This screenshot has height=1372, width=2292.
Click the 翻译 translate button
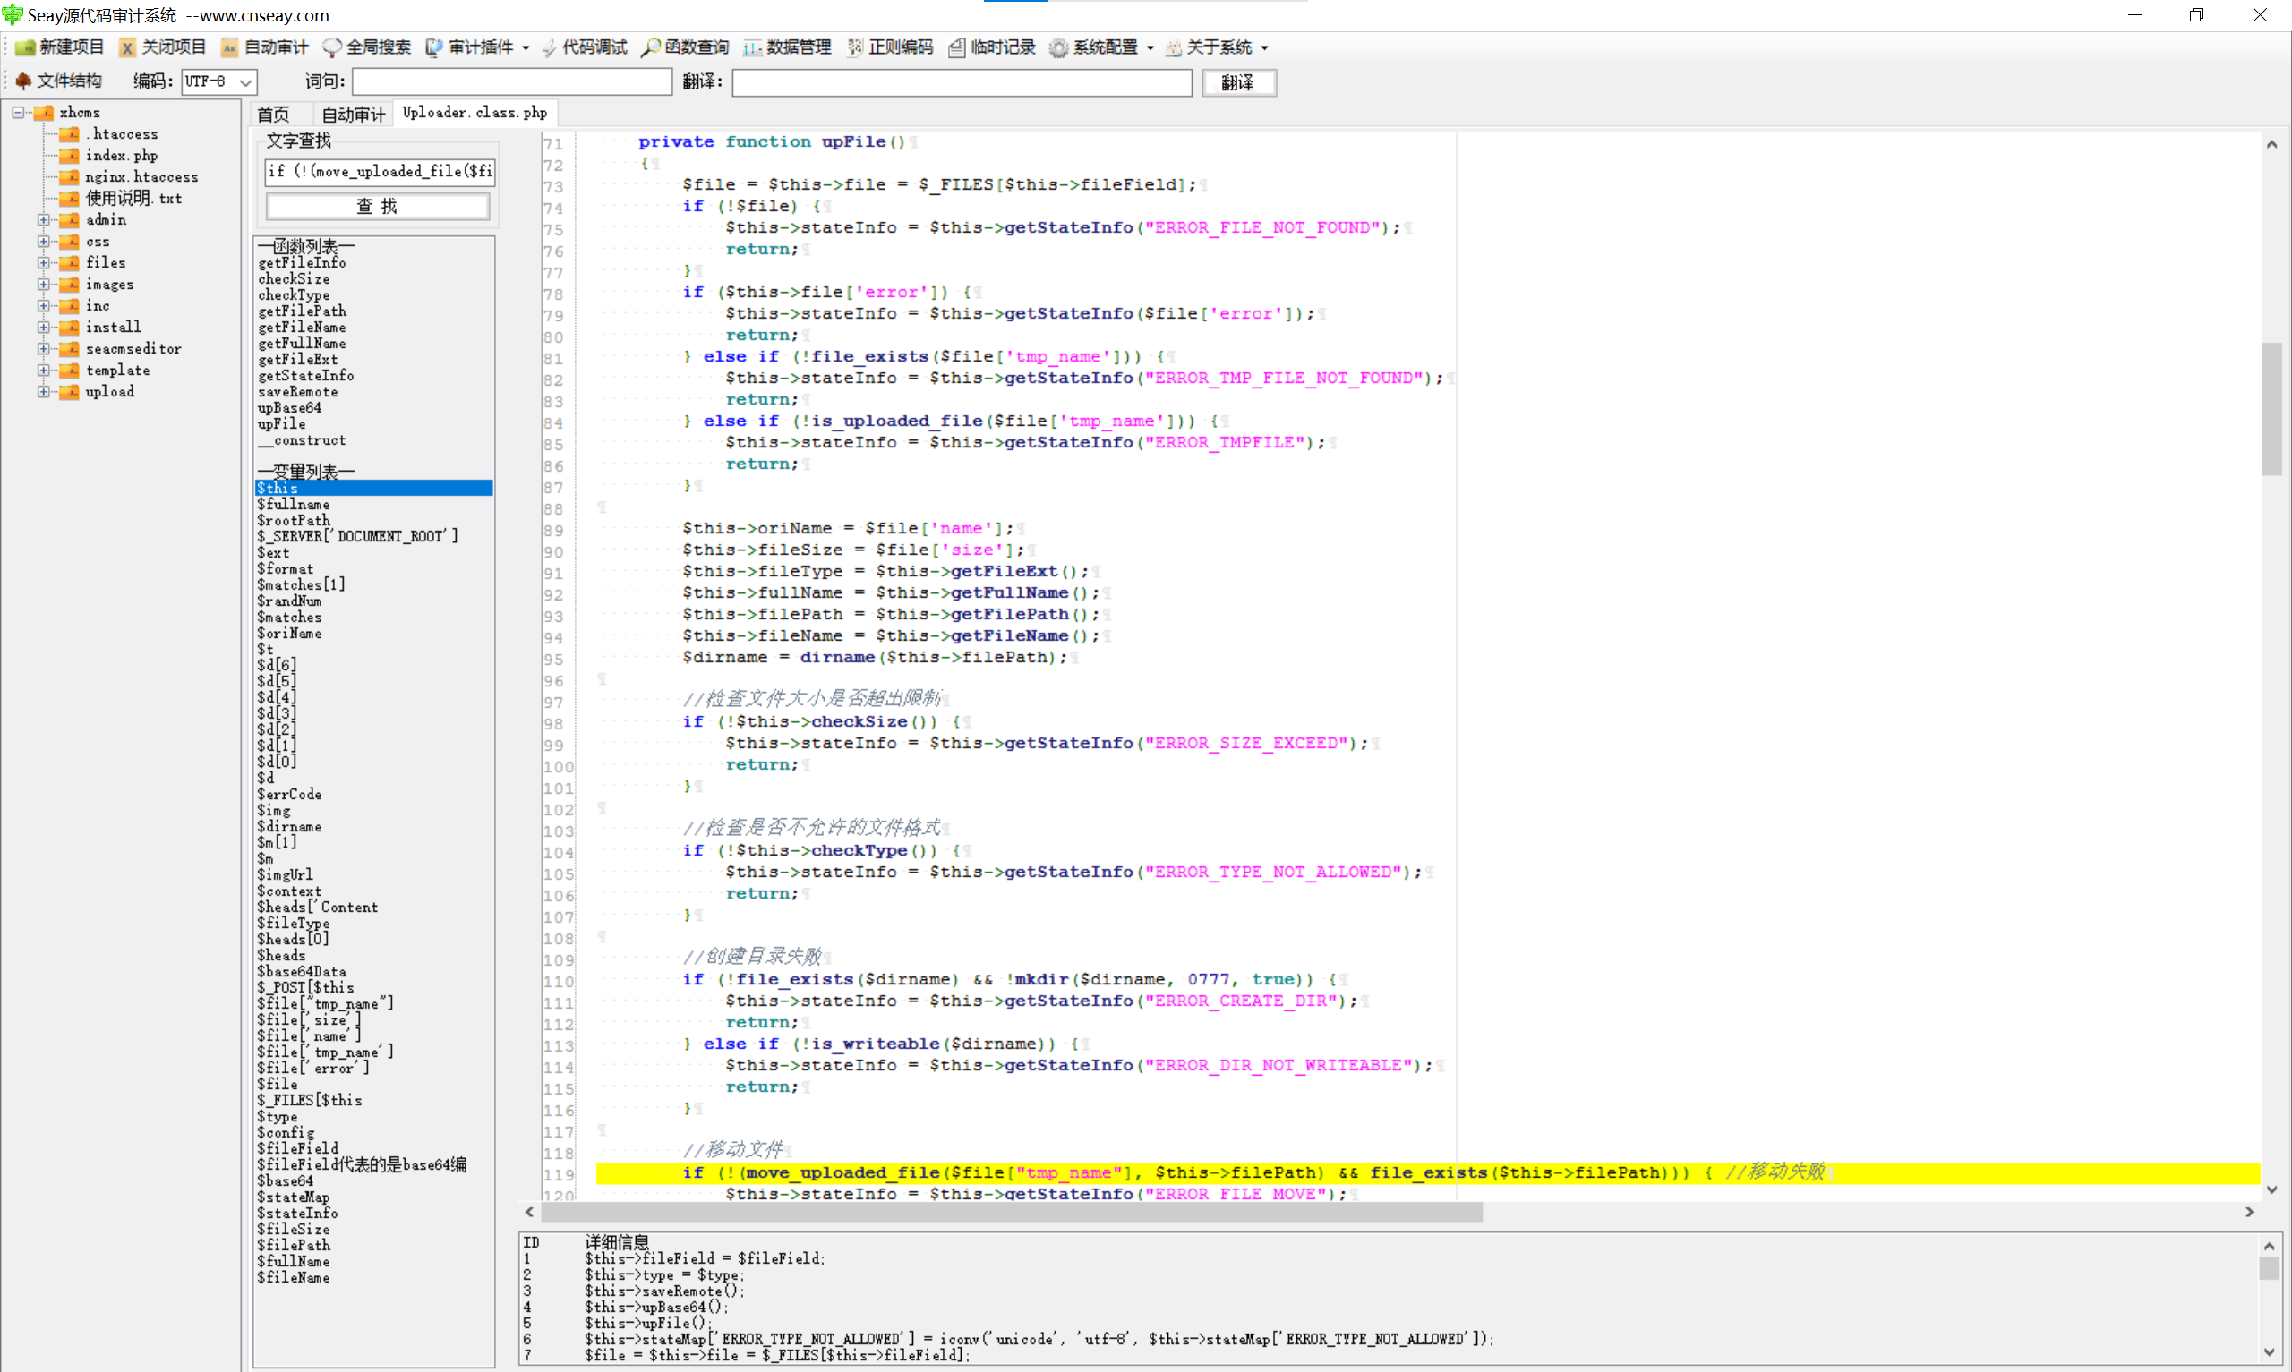click(1238, 83)
